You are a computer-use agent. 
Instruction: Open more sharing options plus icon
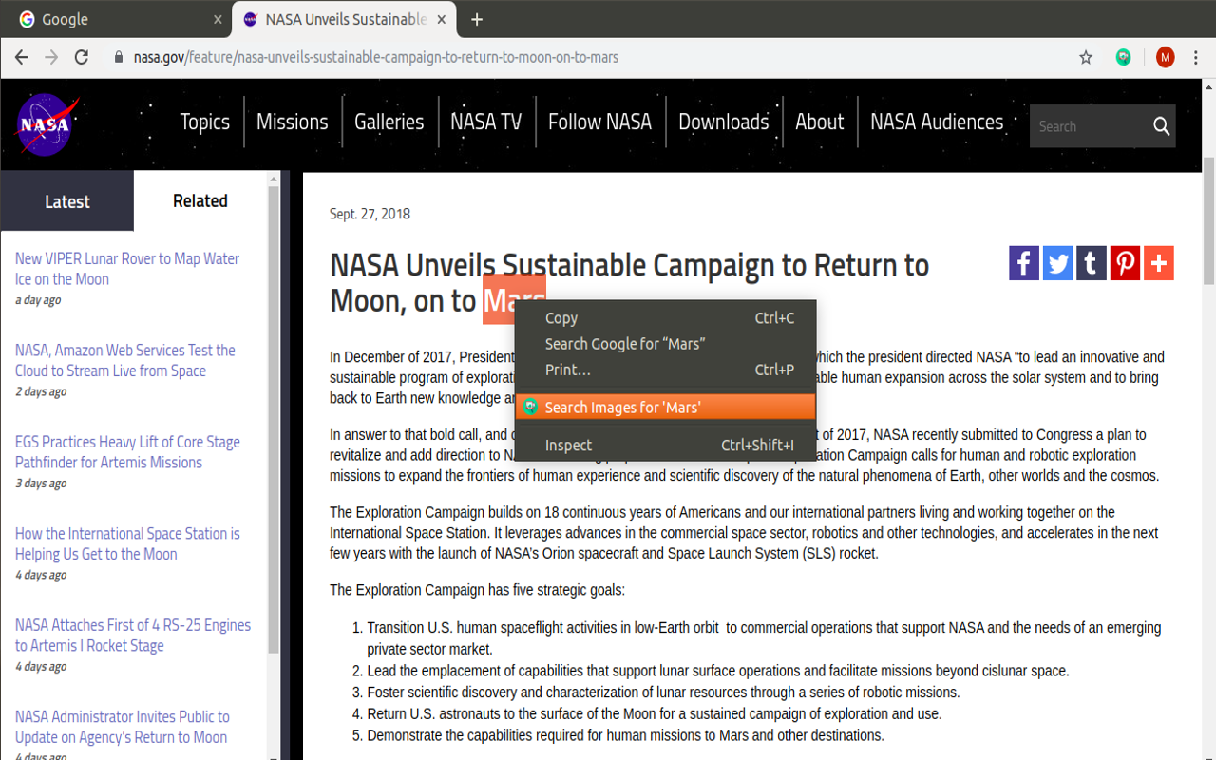[x=1159, y=263]
